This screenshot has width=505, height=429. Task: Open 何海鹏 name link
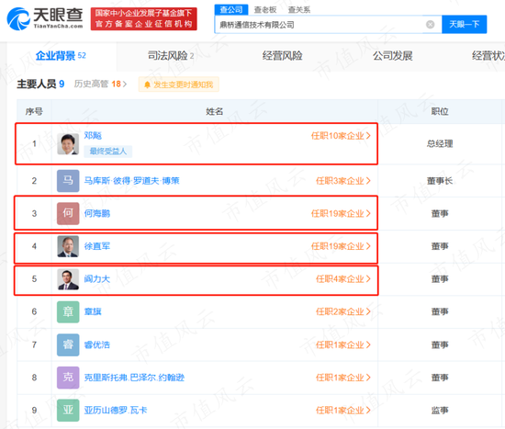pos(97,213)
